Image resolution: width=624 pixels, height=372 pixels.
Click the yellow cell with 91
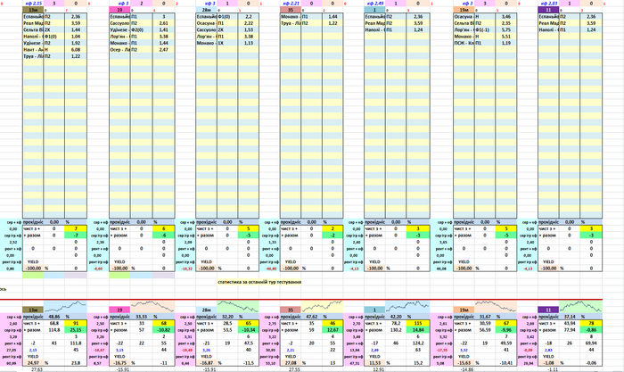click(76, 324)
